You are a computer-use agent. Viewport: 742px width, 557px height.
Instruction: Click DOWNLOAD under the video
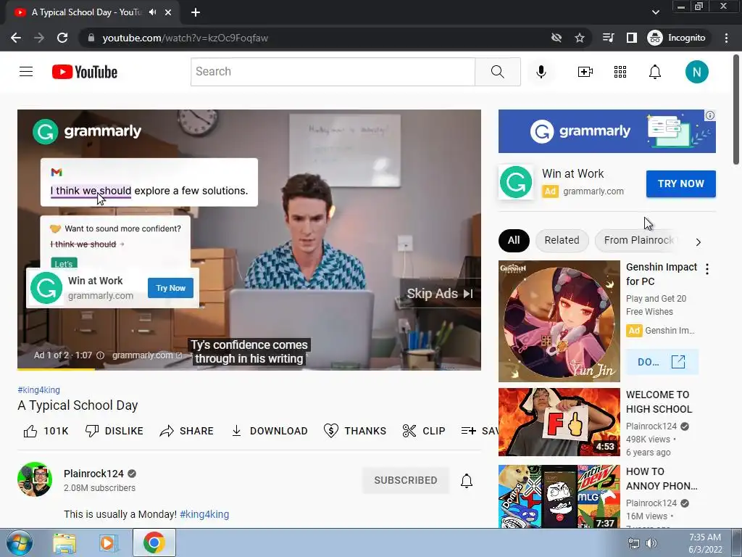pyautogui.click(x=270, y=431)
